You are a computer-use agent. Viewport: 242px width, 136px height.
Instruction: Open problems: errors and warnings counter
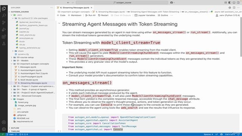coord(23,134)
